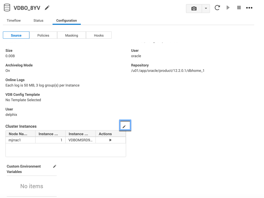Screen dimensions: 264x198
Task: Click the Node Name column header
Action: point(18,134)
